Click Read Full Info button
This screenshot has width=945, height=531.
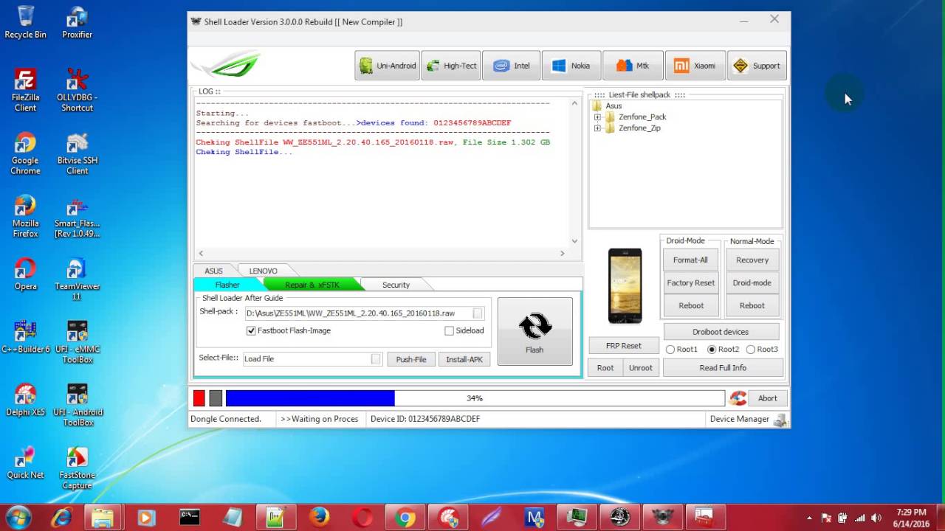tap(723, 367)
